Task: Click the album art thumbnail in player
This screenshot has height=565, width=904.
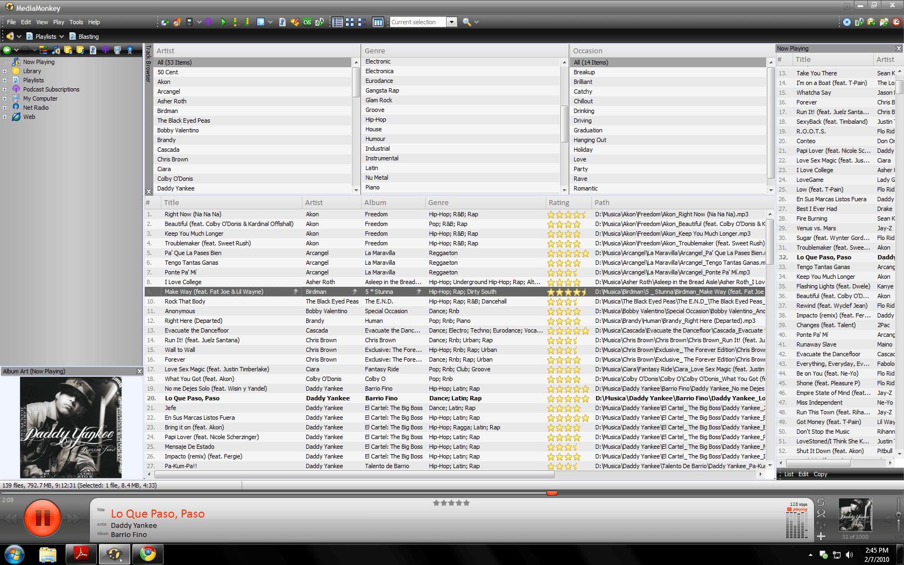Action: [x=855, y=515]
